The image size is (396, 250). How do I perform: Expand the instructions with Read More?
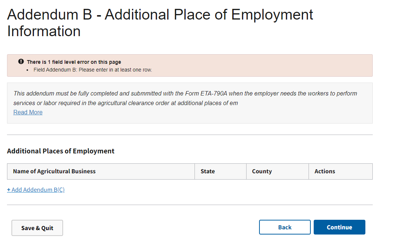[28, 112]
